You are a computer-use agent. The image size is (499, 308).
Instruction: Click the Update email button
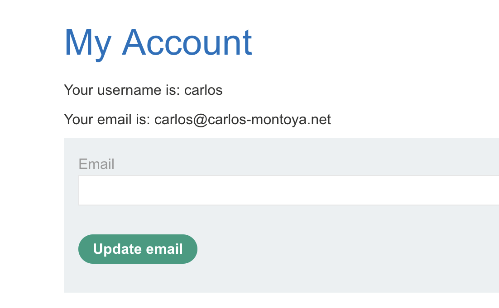138,249
